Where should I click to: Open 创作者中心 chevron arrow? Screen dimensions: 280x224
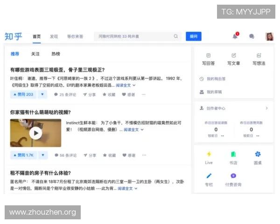click(x=266, y=108)
